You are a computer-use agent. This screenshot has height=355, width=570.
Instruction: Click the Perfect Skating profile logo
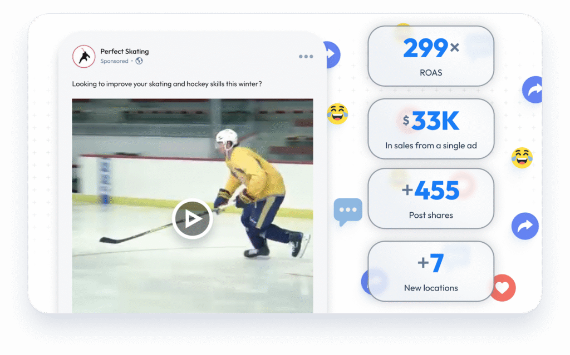tap(83, 57)
